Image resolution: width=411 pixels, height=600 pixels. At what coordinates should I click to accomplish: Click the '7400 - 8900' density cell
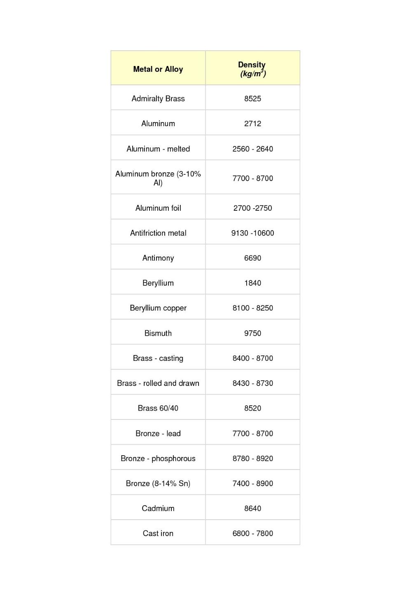point(252,483)
